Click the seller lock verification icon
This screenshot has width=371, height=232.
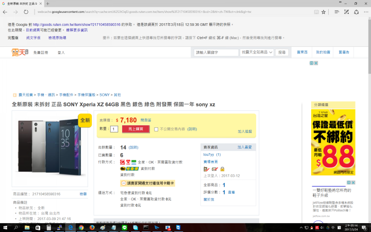click(x=222, y=169)
